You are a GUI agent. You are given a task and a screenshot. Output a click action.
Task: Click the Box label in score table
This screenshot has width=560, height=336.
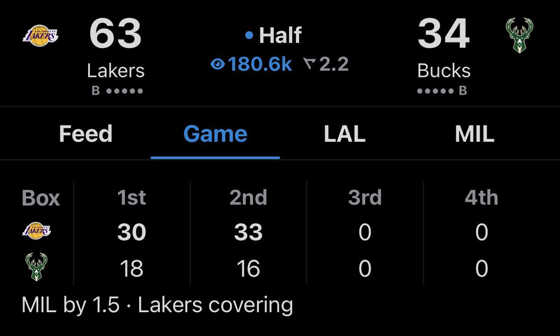(x=41, y=198)
